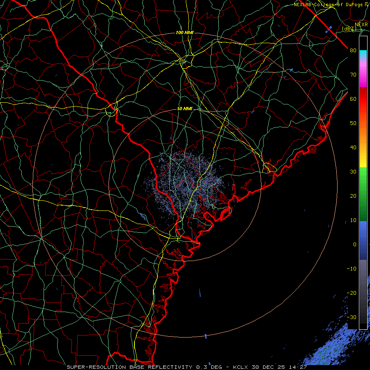Click the 0 value on the reflectivity scale
370x370 pixels.
(355, 245)
